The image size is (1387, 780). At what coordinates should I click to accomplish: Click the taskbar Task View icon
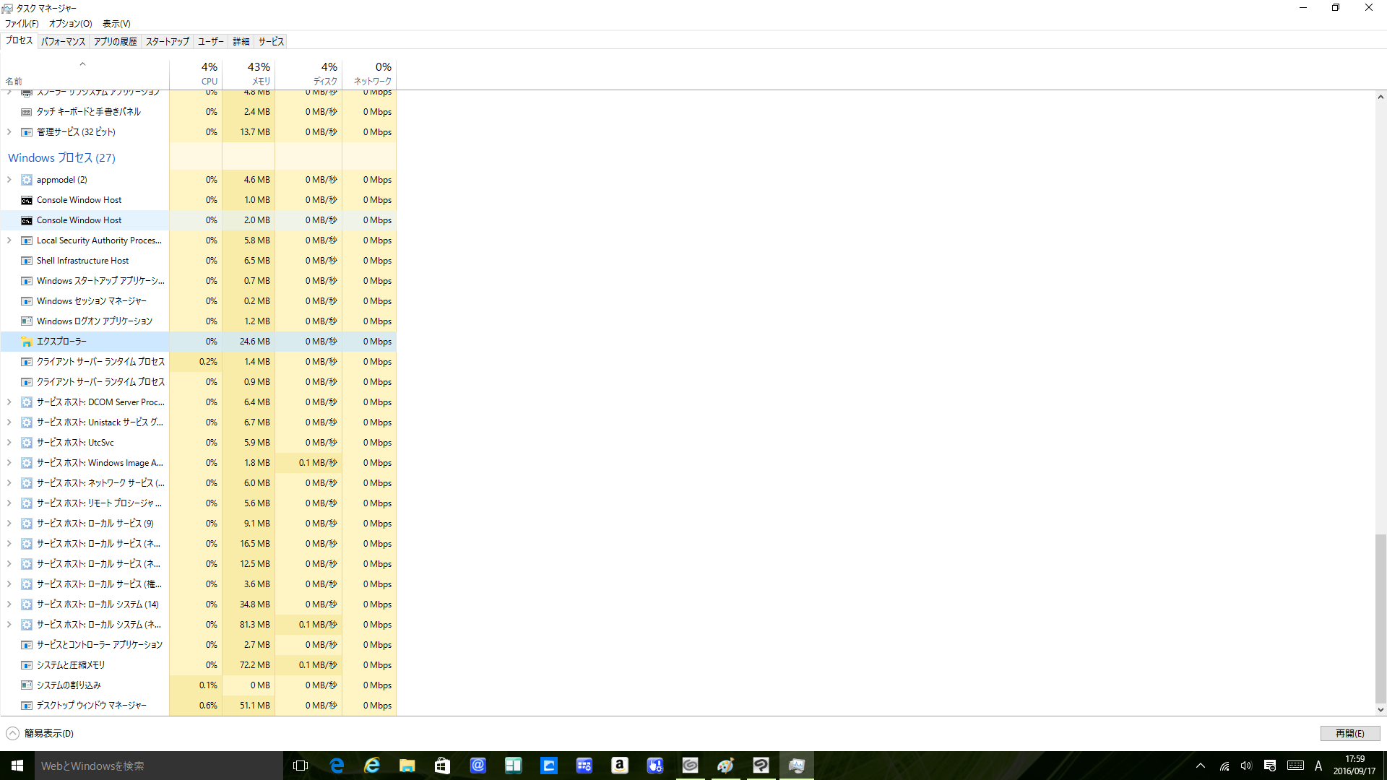[301, 766]
